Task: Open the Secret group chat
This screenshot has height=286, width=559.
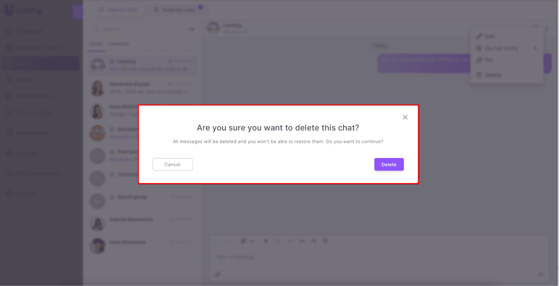Action: [x=132, y=197]
